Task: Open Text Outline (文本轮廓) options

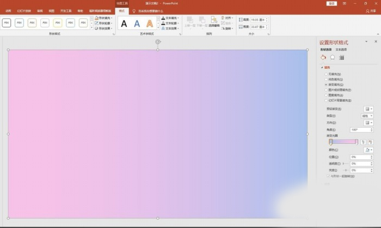Action: point(170,23)
